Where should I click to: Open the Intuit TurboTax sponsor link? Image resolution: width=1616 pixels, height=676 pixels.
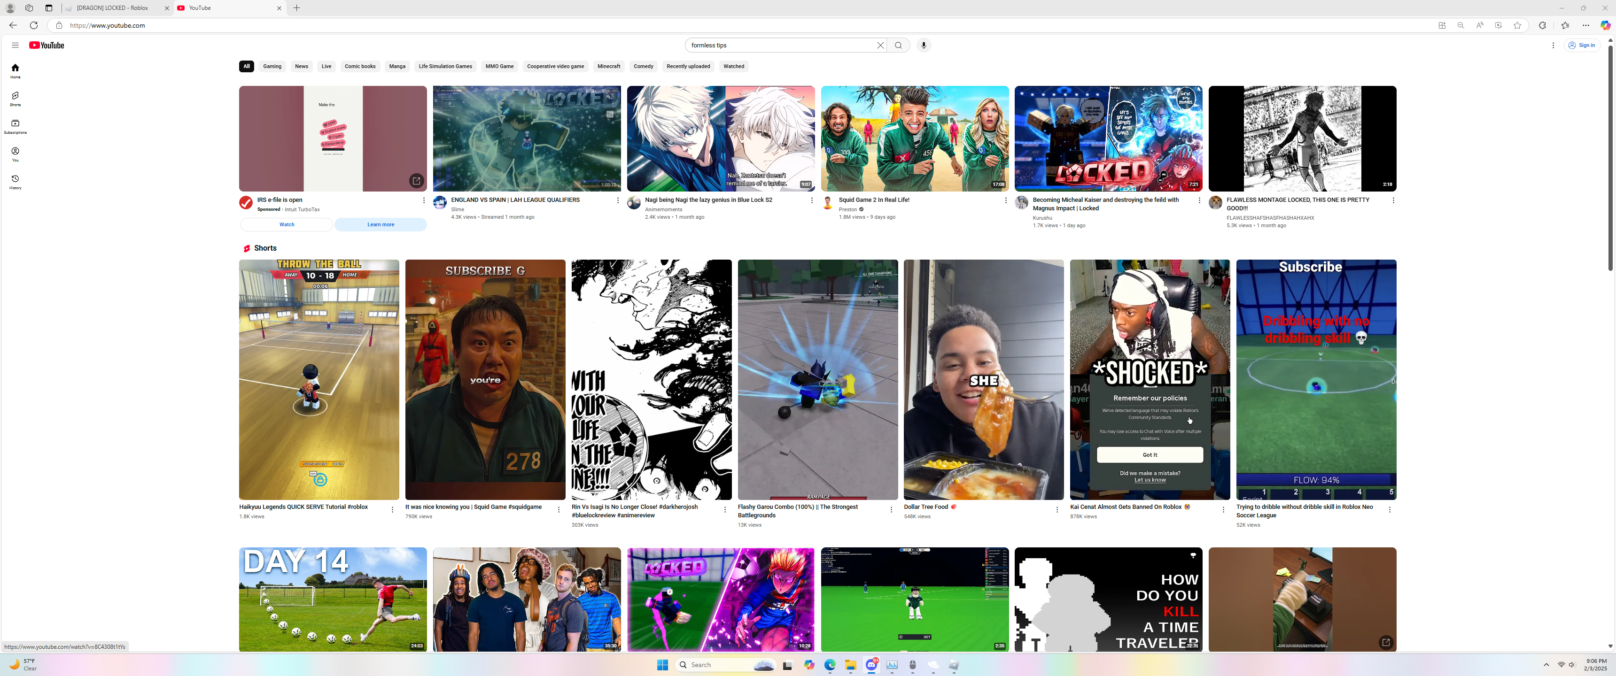303,209
